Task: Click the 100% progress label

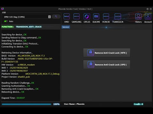Action: [56, 104]
